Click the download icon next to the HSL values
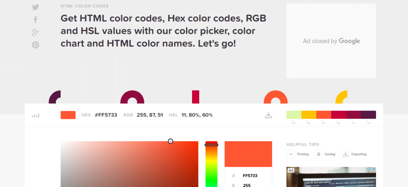 tap(268, 115)
